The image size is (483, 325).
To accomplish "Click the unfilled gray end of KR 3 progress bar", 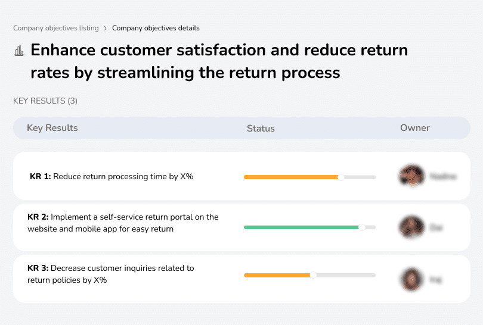I will 346,275.
